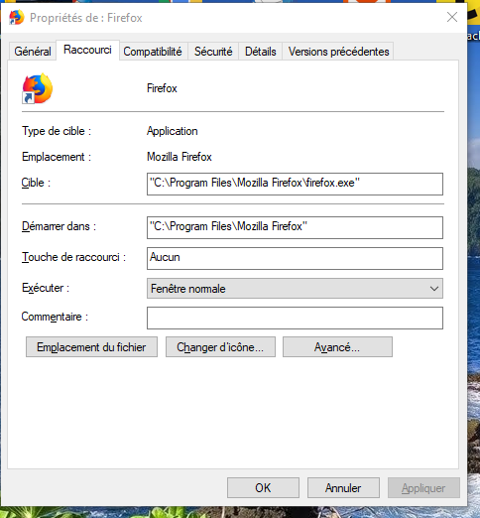The width and height of the screenshot is (480, 518).
Task: Click the Firefox icon in the title bar
Action: coord(17,17)
